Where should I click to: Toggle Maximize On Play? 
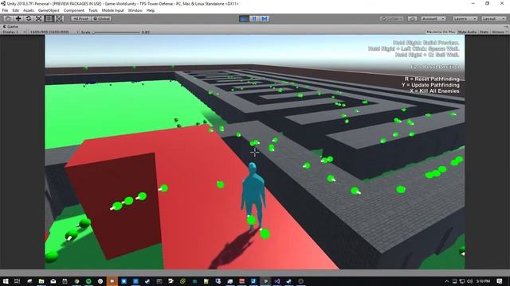tap(441, 32)
